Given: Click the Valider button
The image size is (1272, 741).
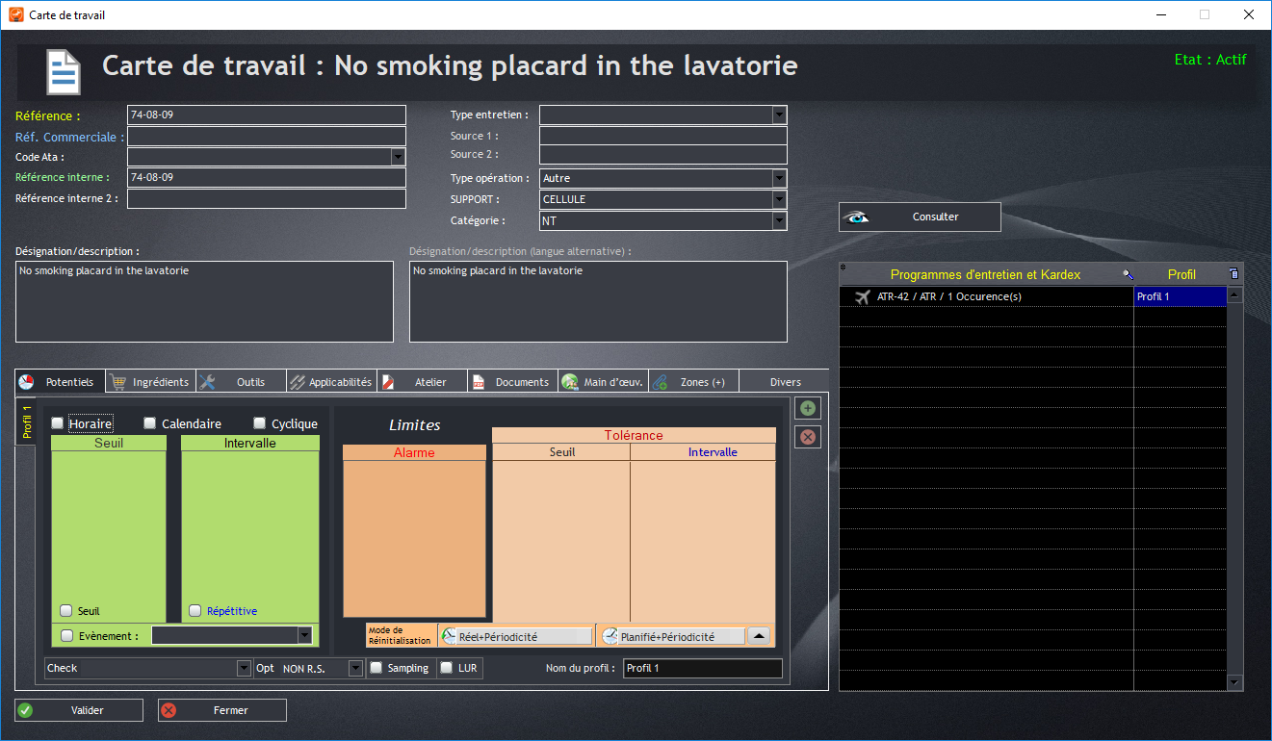Looking at the screenshot, I should [79, 710].
